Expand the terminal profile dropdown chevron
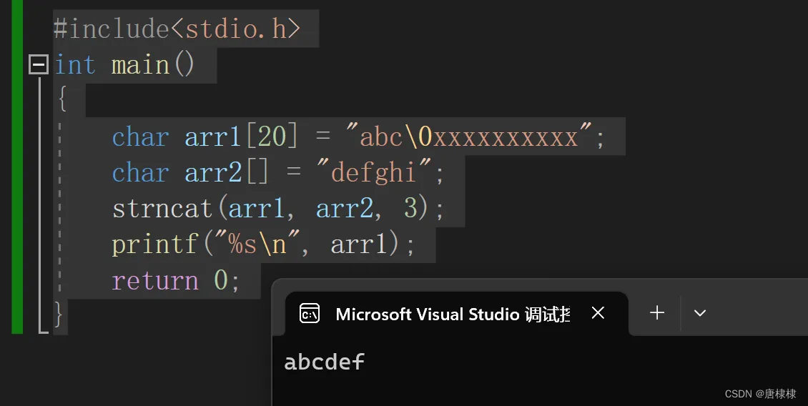The image size is (808, 406). tap(700, 313)
